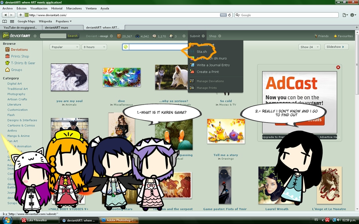This screenshot has height=224, width=359.
Task: Click the Favourites star icon
Action: click(x=335, y=36)
